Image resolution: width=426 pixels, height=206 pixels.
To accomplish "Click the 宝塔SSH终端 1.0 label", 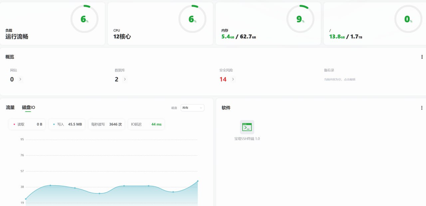I will coord(247,139).
